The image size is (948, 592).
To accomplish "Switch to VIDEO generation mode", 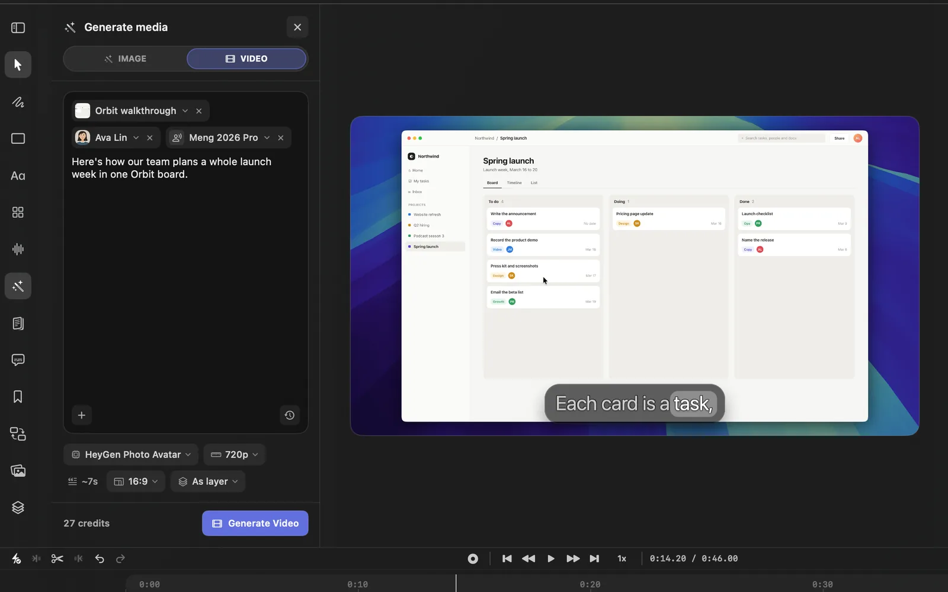I will (x=246, y=59).
